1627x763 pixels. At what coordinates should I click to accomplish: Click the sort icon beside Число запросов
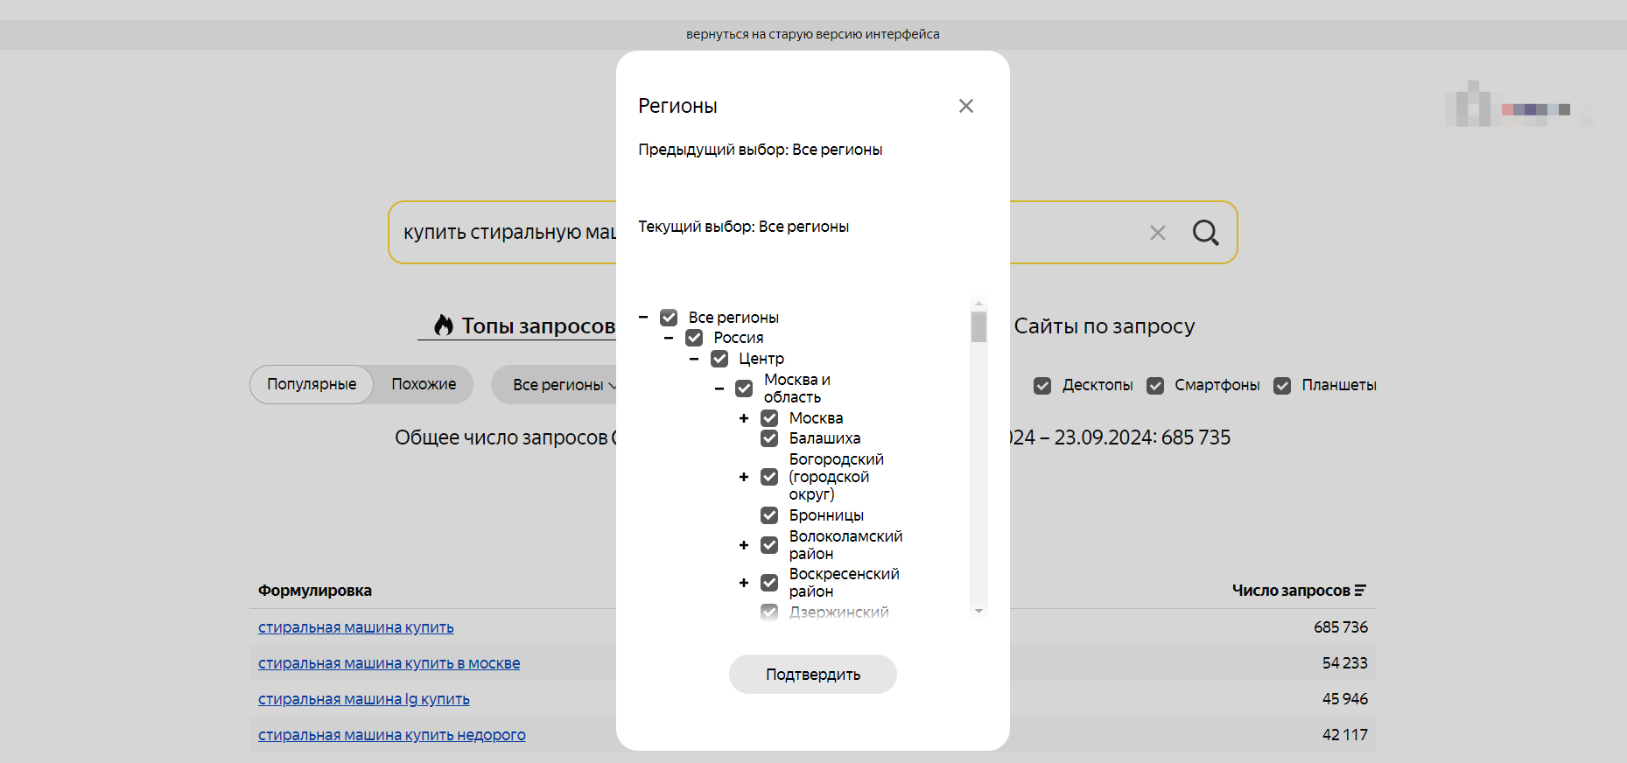point(1360,591)
